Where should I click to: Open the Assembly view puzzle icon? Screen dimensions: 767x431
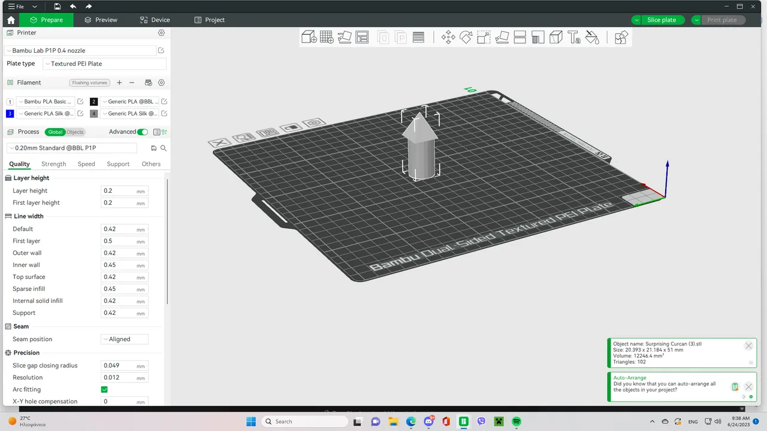tap(621, 38)
